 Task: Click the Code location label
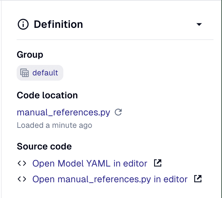[x=47, y=95]
